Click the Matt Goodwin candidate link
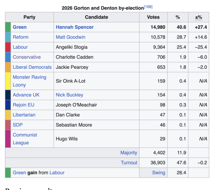Viewport: 216px width, 190px height. 70,37
